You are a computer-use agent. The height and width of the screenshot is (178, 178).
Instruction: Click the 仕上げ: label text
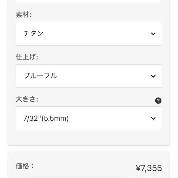tap(27, 57)
